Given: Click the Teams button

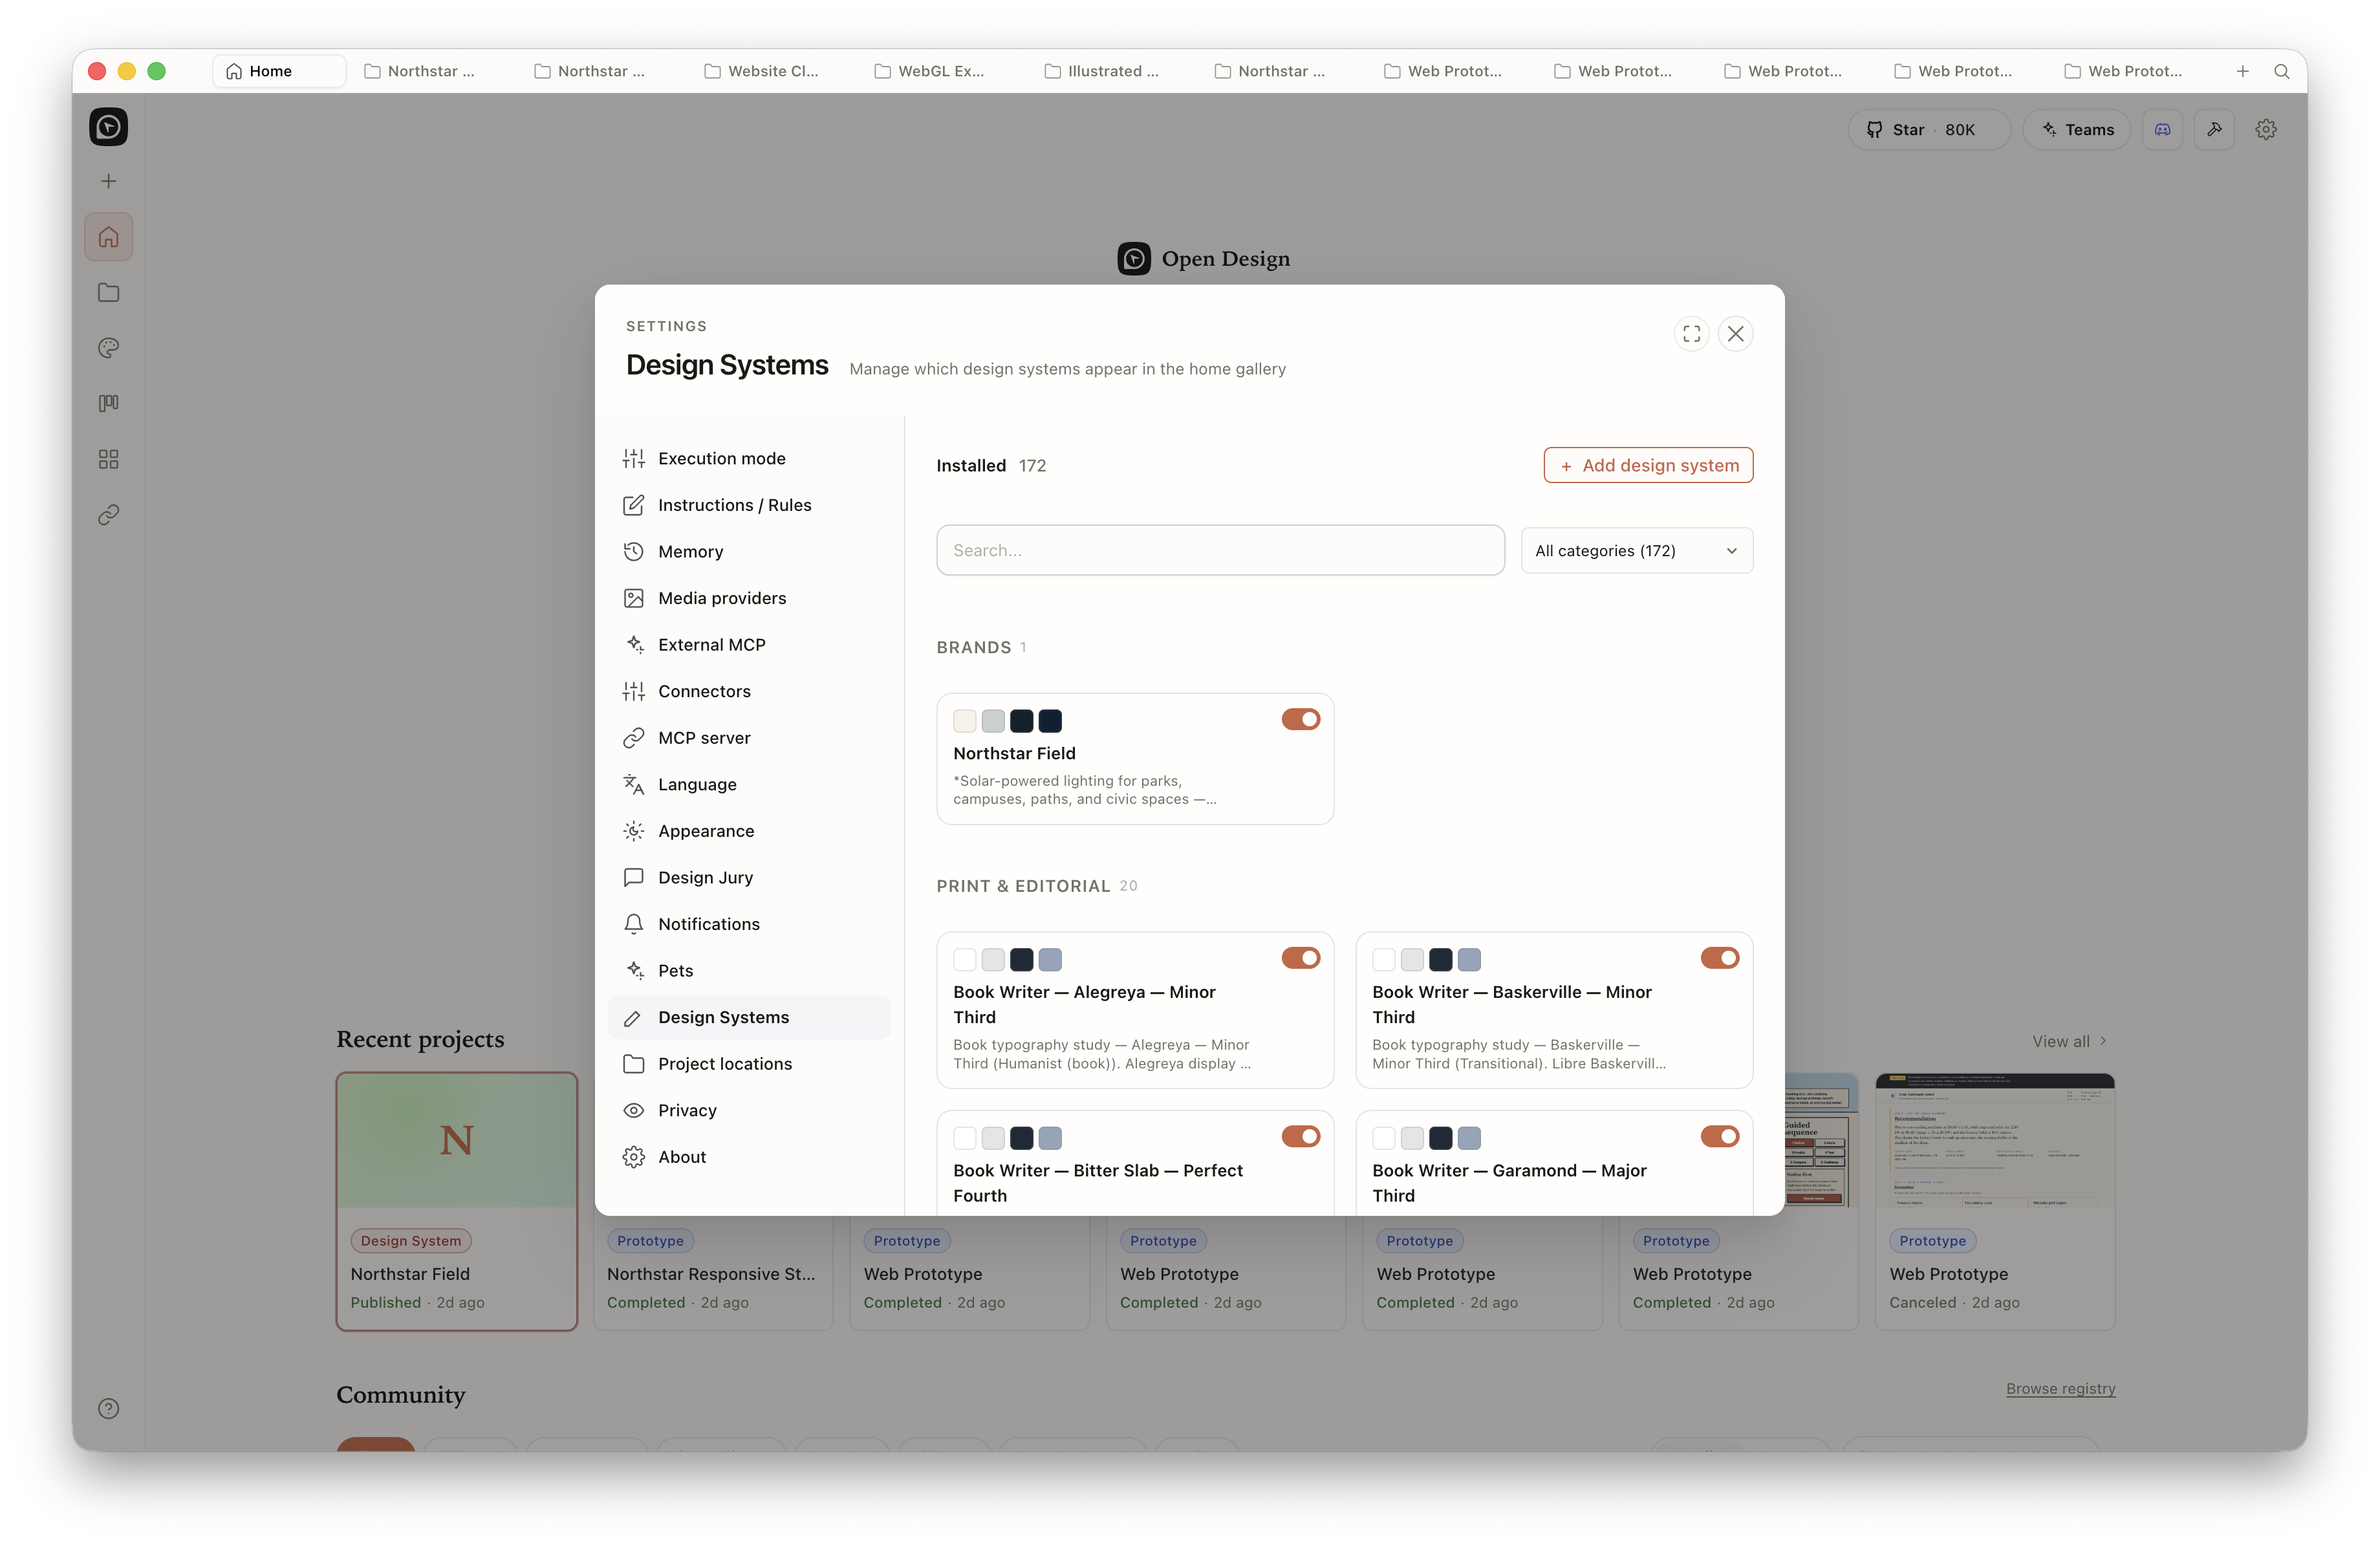Looking at the screenshot, I should (2076, 129).
